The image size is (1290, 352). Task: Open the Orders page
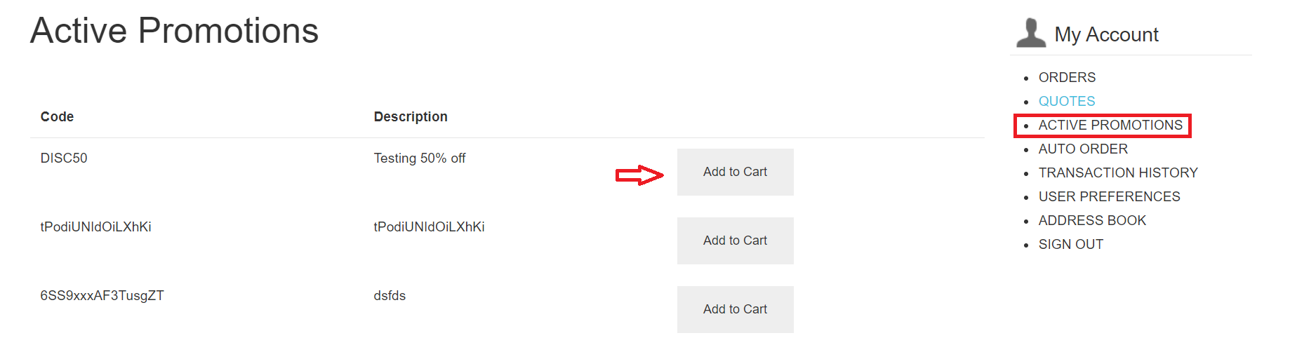[x=1067, y=77]
